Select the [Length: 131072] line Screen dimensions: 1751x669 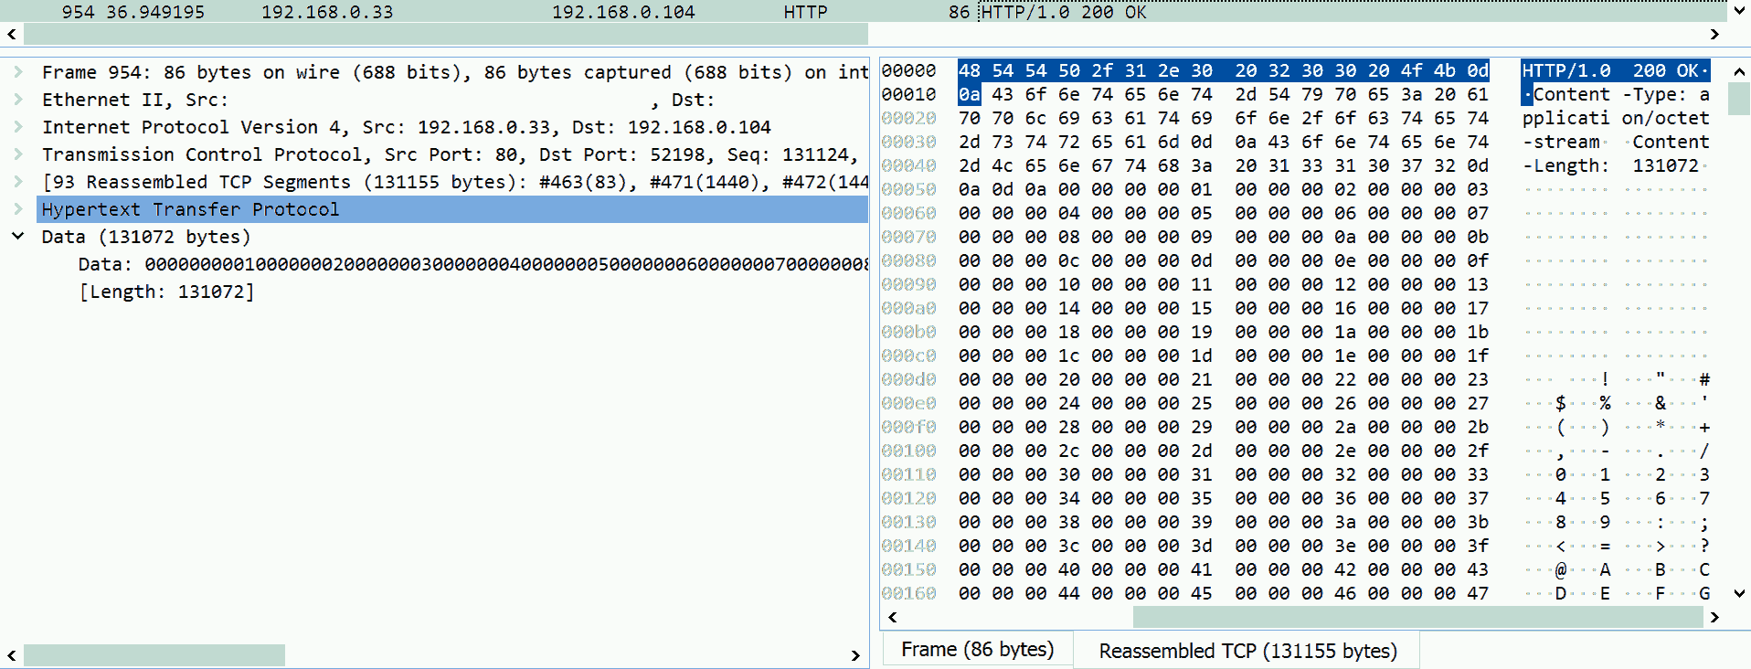point(166,292)
